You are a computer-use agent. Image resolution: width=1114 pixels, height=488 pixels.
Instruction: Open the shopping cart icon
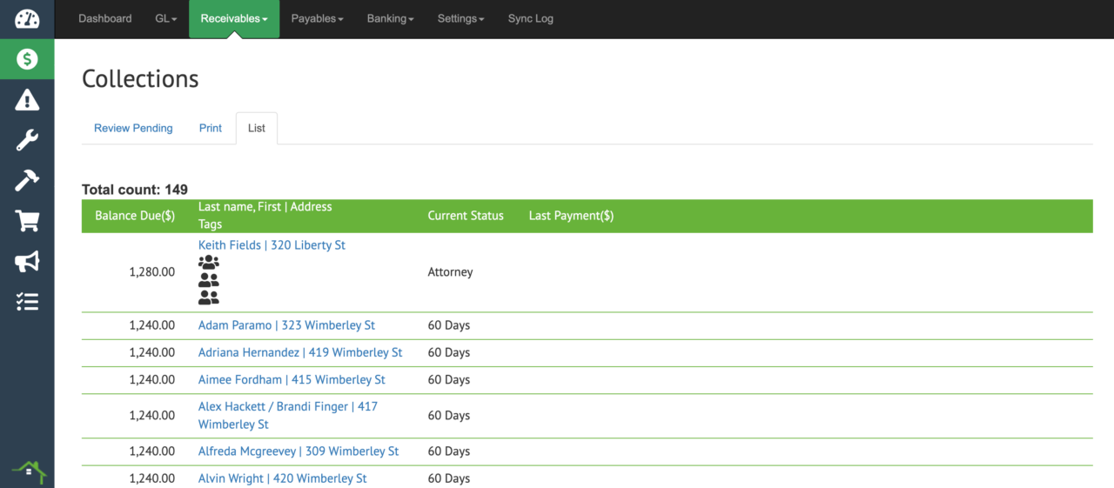[27, 221]
